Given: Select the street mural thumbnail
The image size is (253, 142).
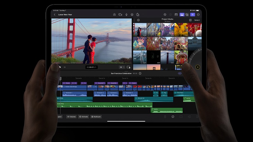Looking at the screenshot, I should pos(154,30).
